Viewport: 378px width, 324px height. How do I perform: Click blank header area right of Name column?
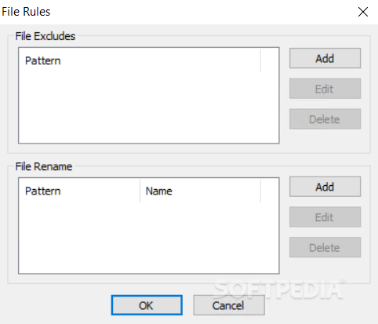coord(270,191)
